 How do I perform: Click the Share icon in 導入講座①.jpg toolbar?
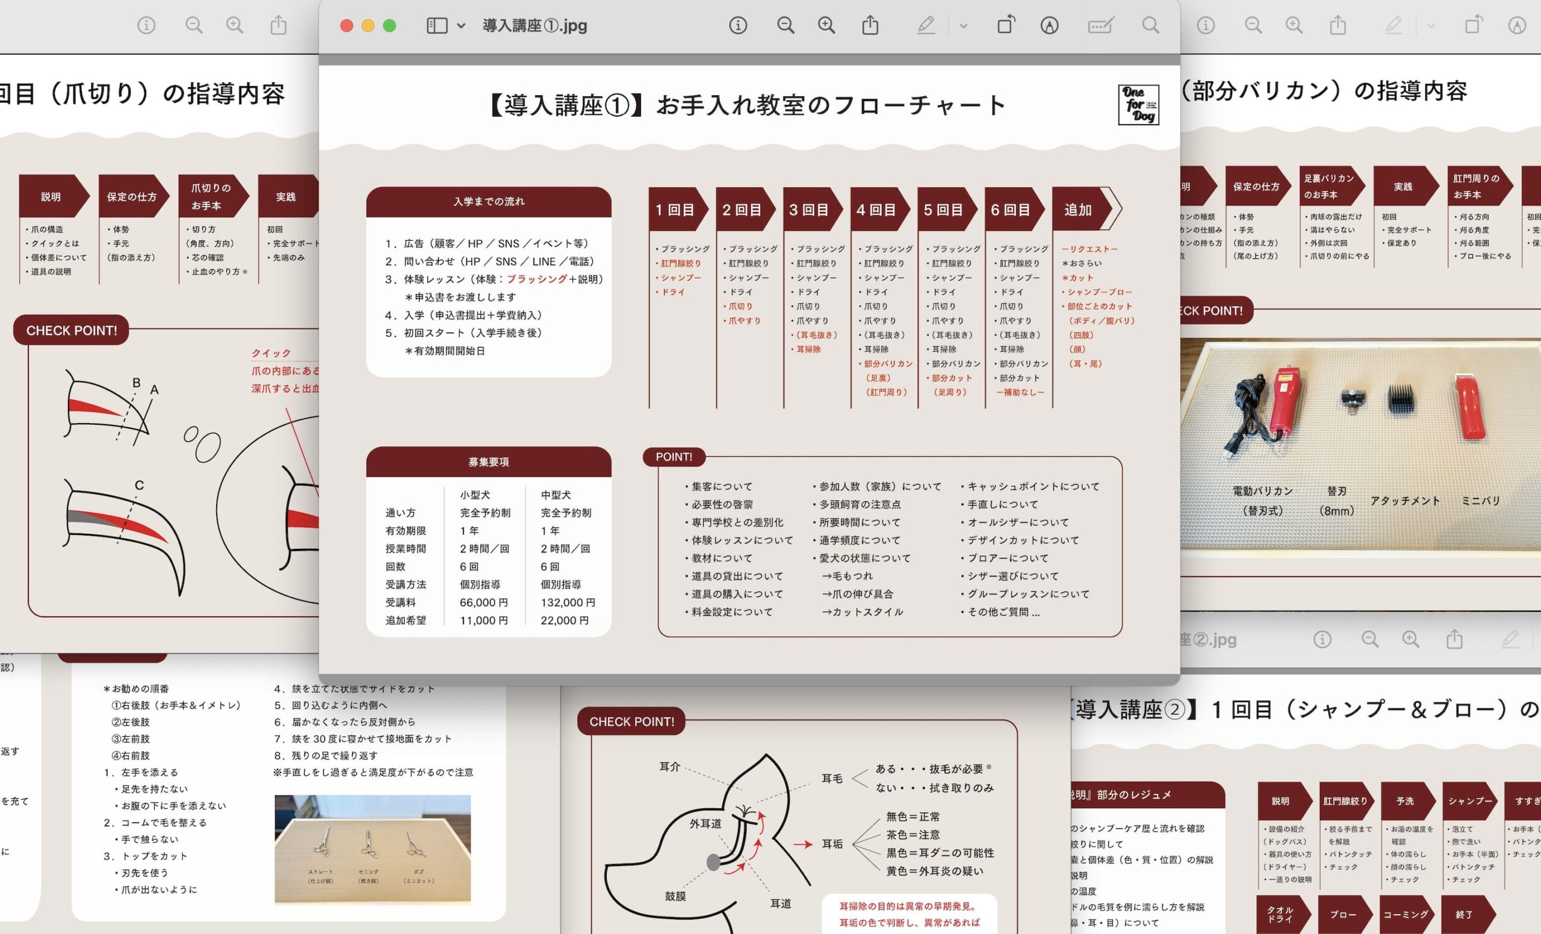[x=870, y=26]
